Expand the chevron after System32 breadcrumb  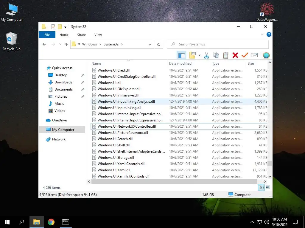click(122, 45)
